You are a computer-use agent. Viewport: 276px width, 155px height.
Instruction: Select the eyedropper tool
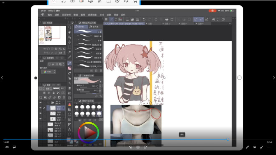(x=69, y=57)
